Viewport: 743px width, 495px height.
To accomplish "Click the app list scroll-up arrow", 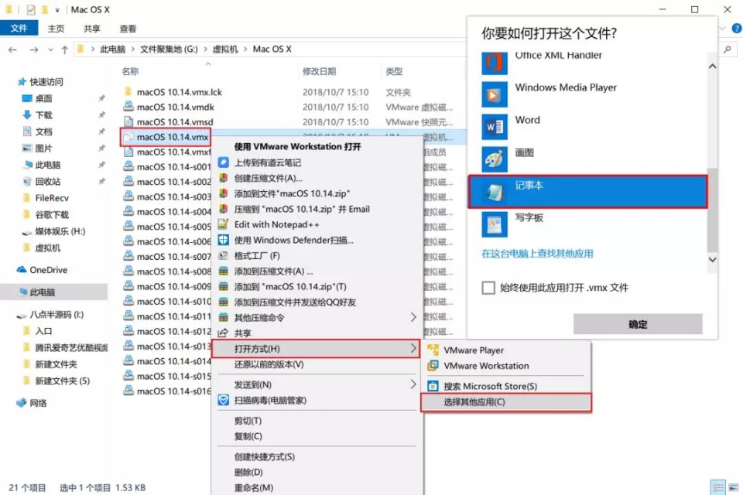I will (x=712, y=67).
